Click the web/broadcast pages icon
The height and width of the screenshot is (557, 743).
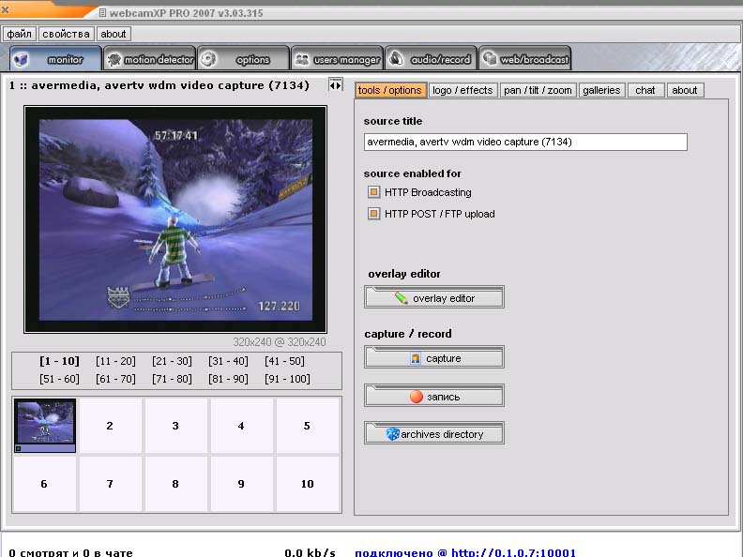pos(490,59)
